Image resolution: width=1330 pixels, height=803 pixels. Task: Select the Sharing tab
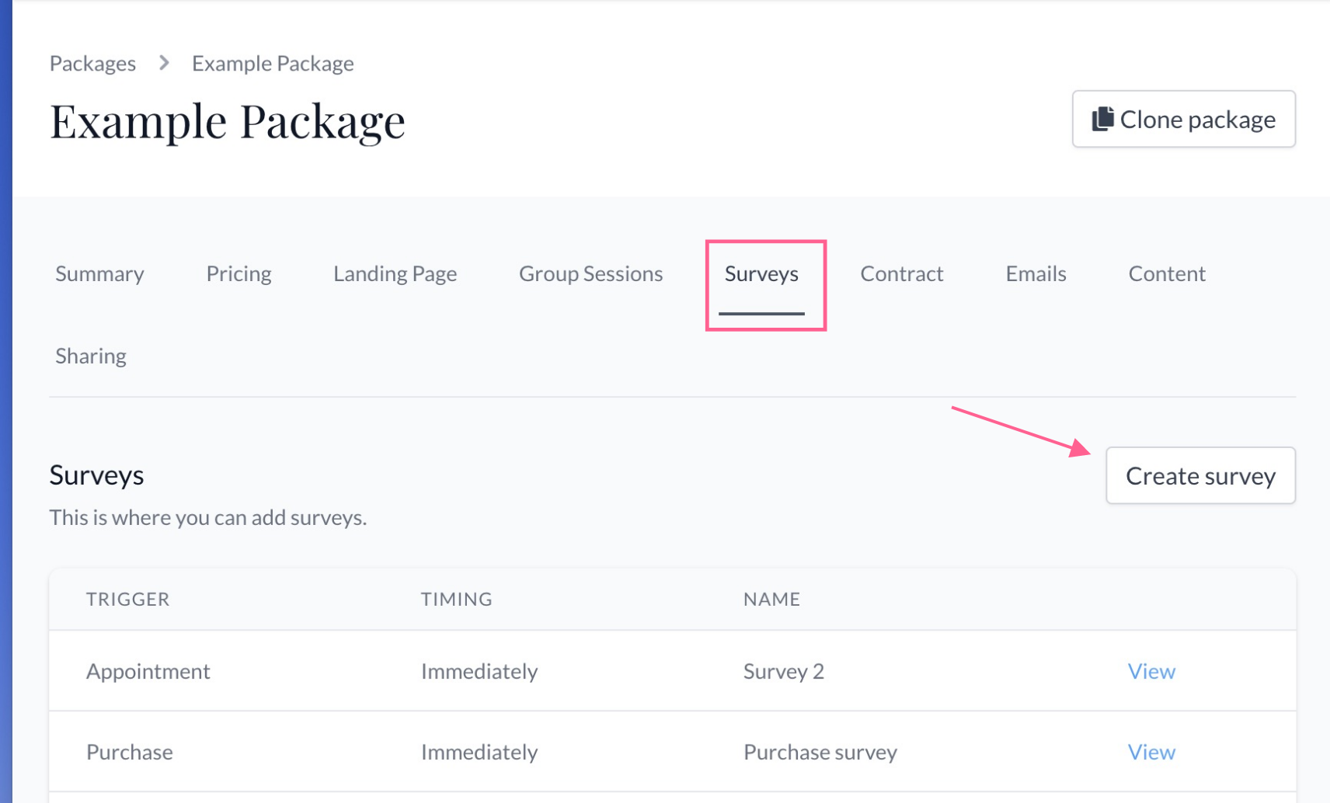pyautogui.click(x=90, y=356)
